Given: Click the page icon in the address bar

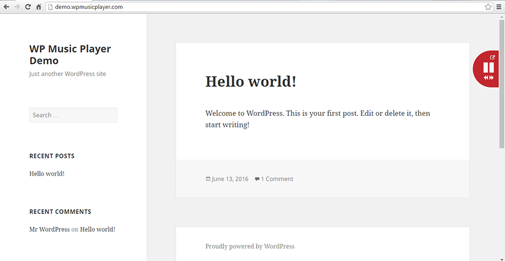Looking at the screenshot, I should [50, 7].
